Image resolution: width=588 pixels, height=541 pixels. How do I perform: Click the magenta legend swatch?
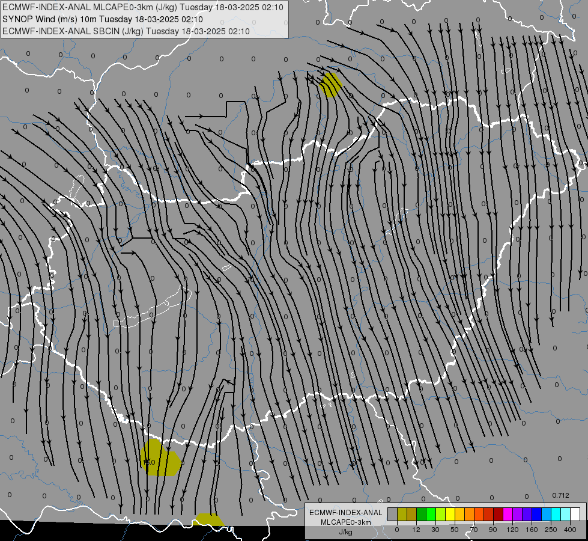[x=508, y=514]
